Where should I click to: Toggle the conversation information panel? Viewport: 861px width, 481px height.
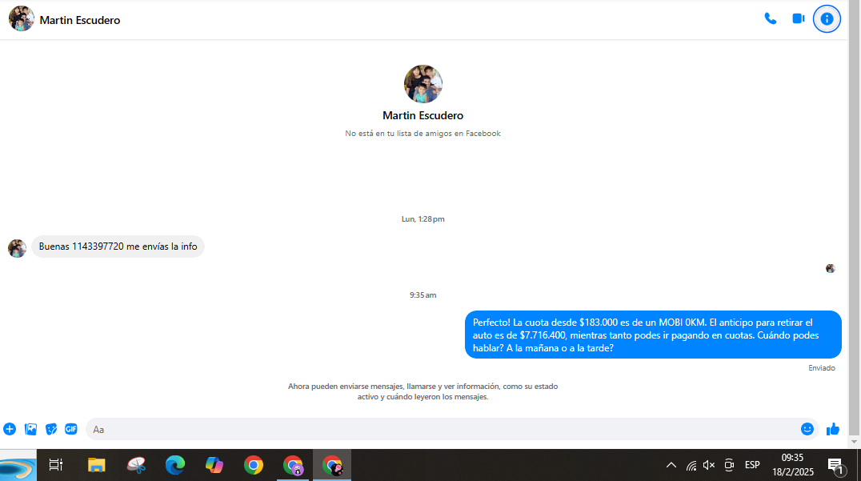(827, 18)
